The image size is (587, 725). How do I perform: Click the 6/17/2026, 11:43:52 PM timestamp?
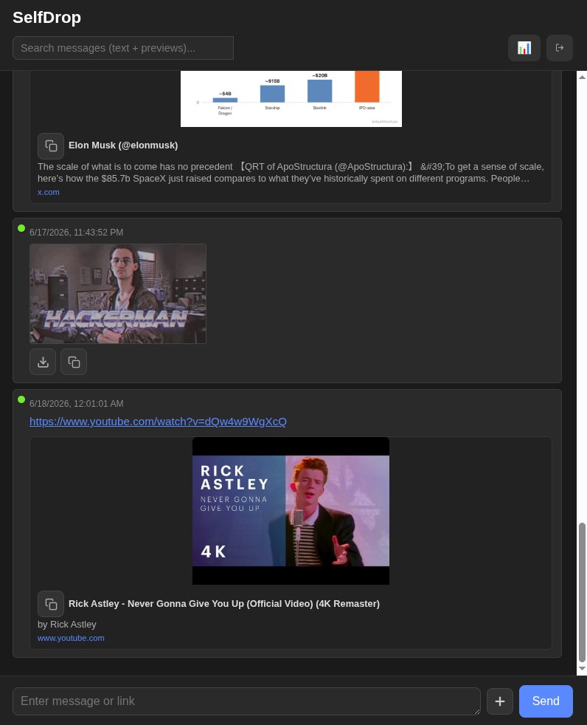tap(76, 232)
